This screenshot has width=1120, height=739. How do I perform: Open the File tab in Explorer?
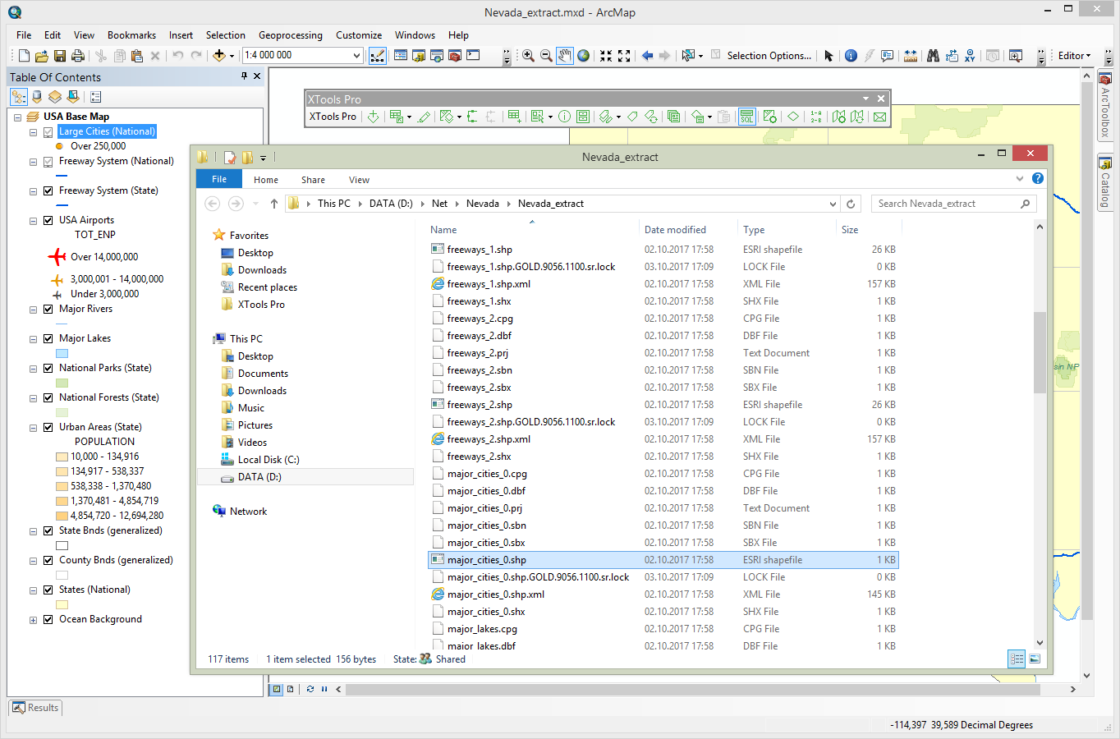click(219, 179)
